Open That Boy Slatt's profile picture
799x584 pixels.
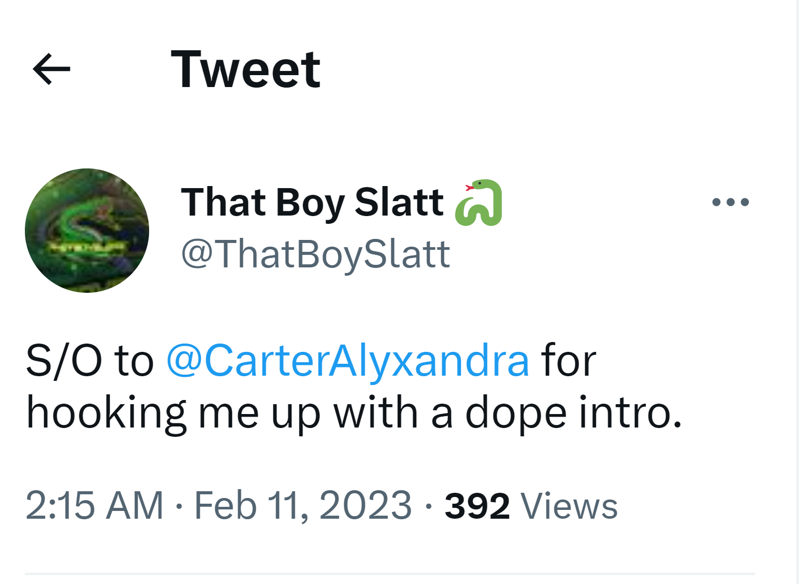tap(87, 231)
